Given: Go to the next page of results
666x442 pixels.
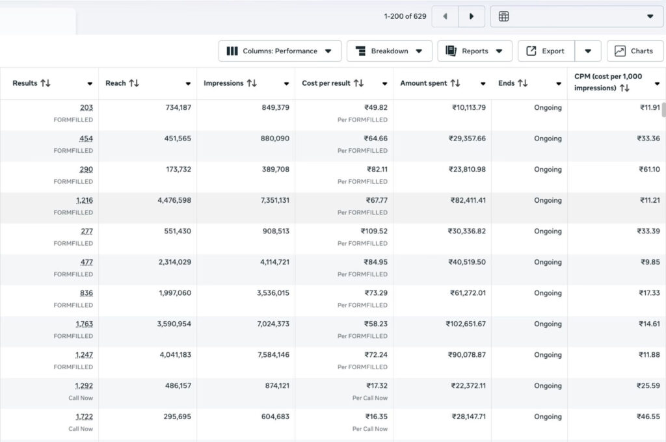Looking at the screenshot, I should tap(472, 16).
